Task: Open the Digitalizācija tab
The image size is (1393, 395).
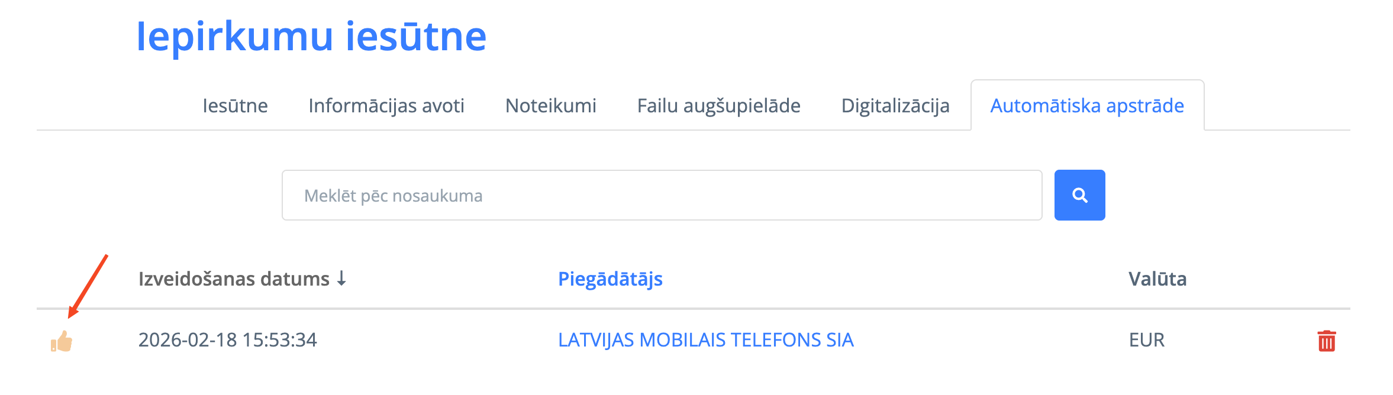Action: [895, 106]
